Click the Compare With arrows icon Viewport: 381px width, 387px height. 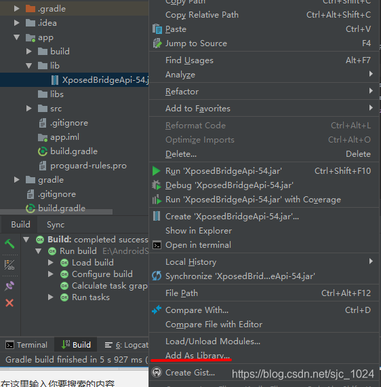click(157, 310)
